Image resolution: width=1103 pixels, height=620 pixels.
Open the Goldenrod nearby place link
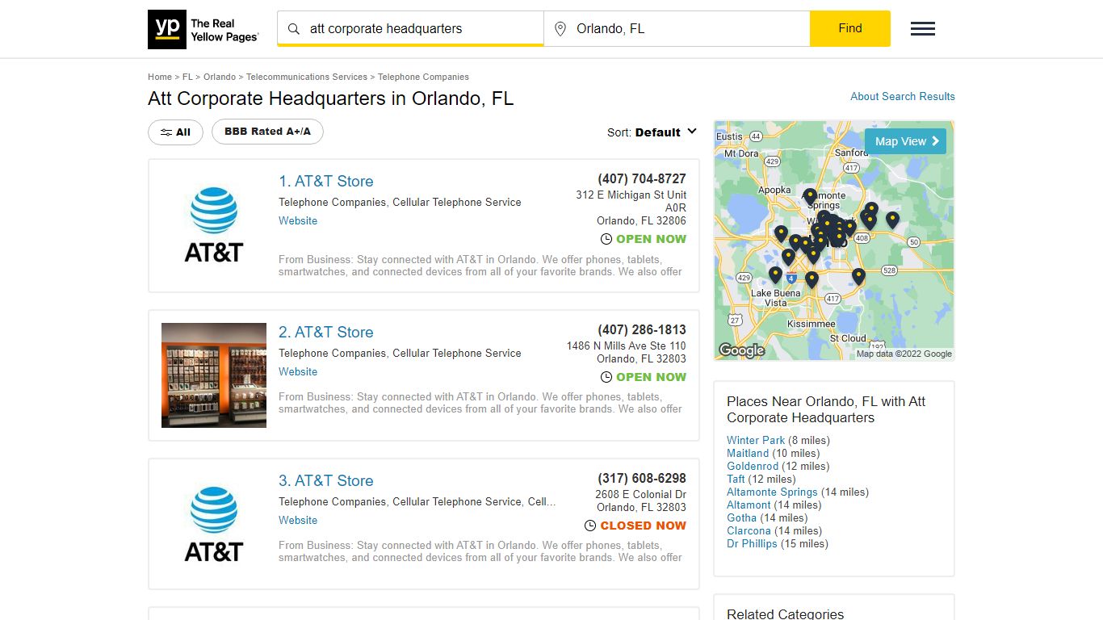(753, 467)
